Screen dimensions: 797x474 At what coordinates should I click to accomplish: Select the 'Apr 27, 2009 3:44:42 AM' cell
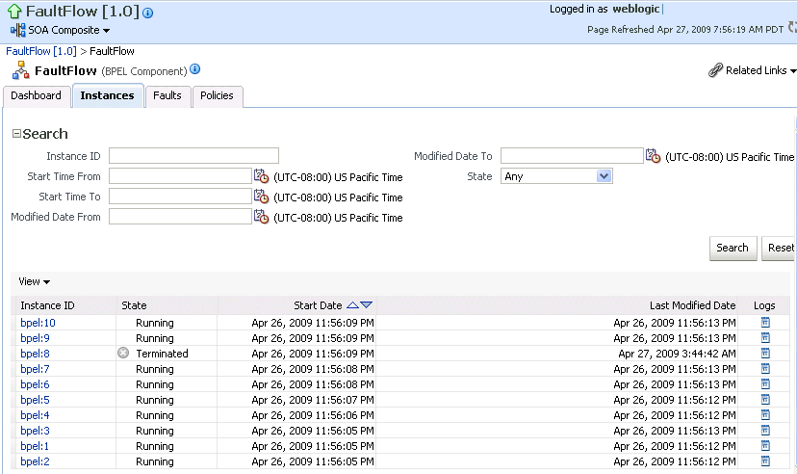pyautogui.click(x=677, y=354)
